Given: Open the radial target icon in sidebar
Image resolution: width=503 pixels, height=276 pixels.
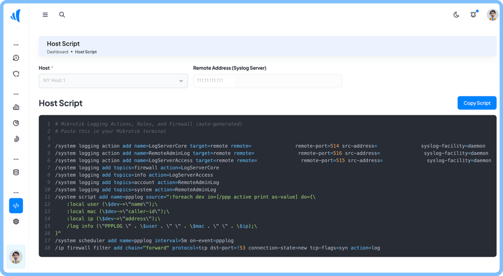Looking at the screenshot, I should 16,139.
